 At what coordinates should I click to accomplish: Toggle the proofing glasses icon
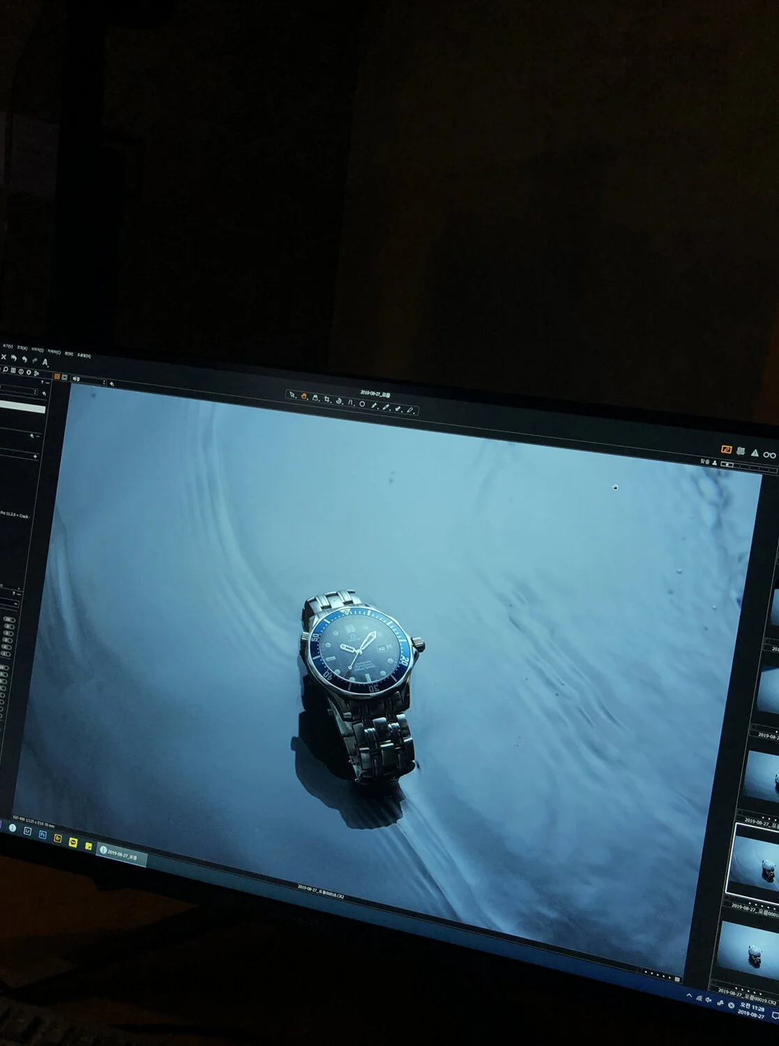click(x=770, y=455)
